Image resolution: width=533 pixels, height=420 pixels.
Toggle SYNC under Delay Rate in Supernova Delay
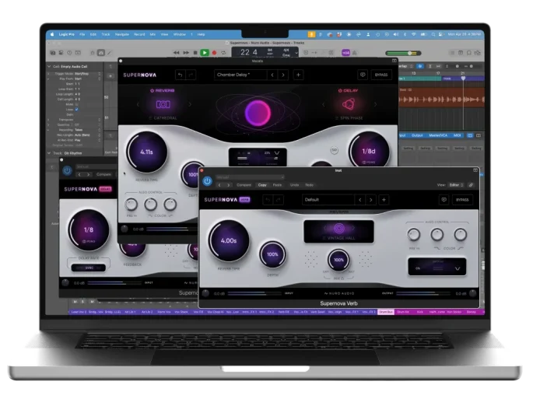[89, 268]
